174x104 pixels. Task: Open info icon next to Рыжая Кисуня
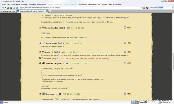point(67,64)
